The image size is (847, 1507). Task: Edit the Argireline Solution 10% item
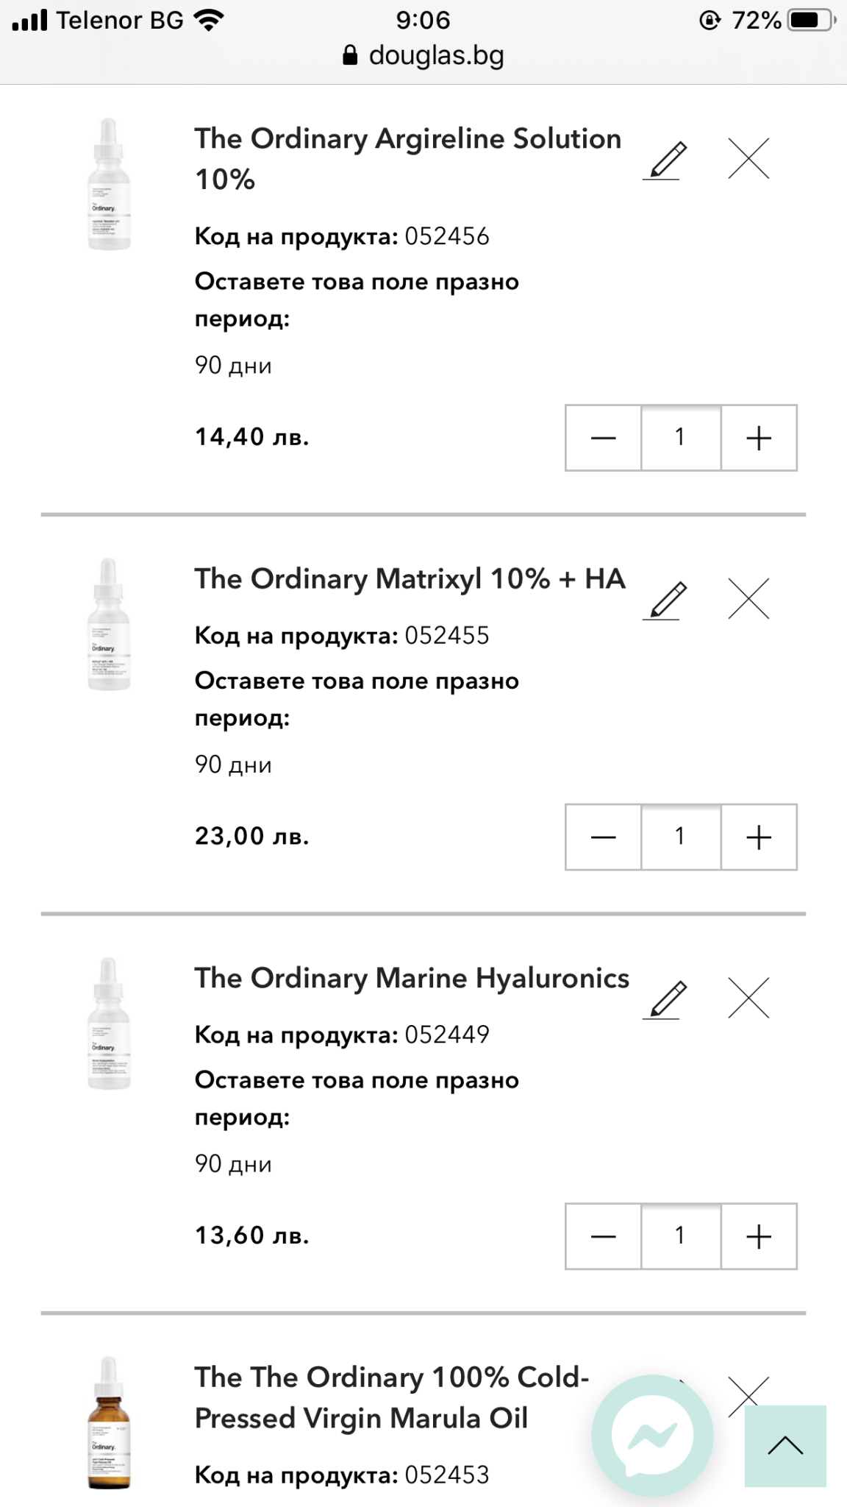(x=665, y=160)
